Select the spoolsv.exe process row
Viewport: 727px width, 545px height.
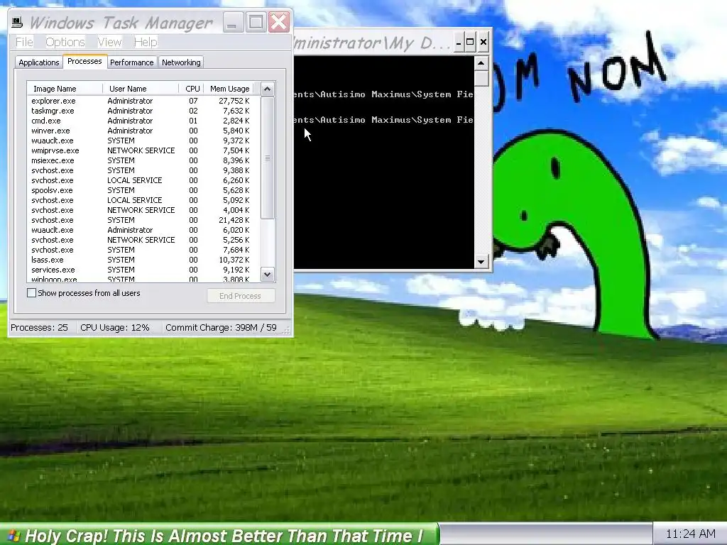point(142,190)
